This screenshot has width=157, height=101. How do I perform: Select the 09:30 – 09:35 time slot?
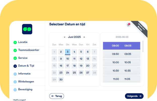[x=122, y=54]
